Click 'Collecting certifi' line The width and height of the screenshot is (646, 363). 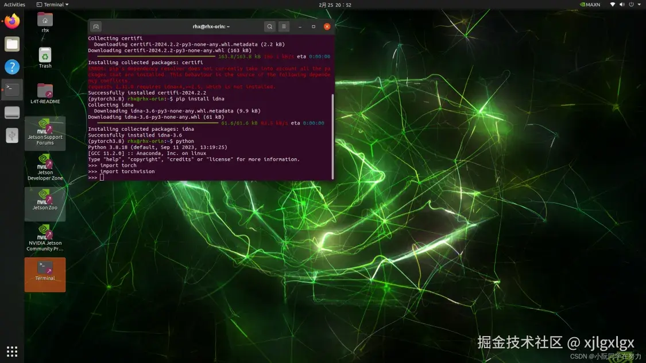115,38
